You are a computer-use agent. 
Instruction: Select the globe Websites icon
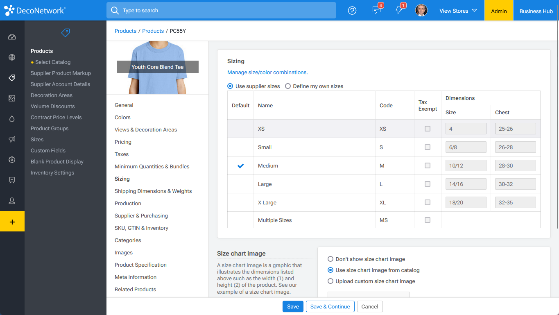point(12,57)
